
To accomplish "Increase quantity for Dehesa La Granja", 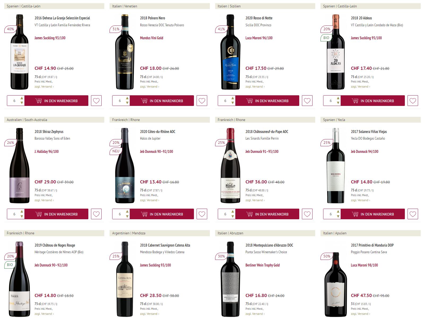I will (22, 98).
